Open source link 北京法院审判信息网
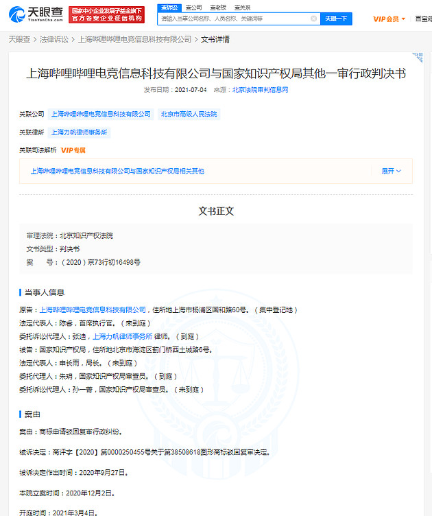The image size is (432, 516). click(260, 90)
